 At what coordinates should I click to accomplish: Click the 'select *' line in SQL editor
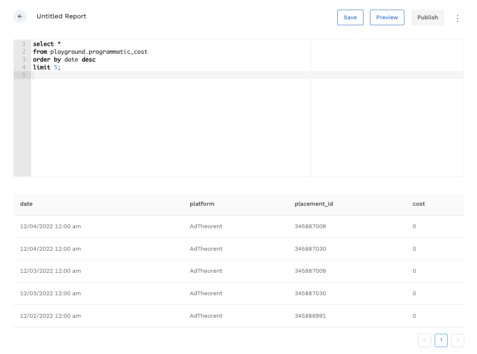tap(47, 44)
